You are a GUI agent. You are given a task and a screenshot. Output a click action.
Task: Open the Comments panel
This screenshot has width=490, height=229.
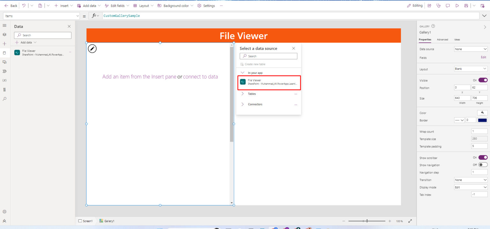tap(448, 5)
